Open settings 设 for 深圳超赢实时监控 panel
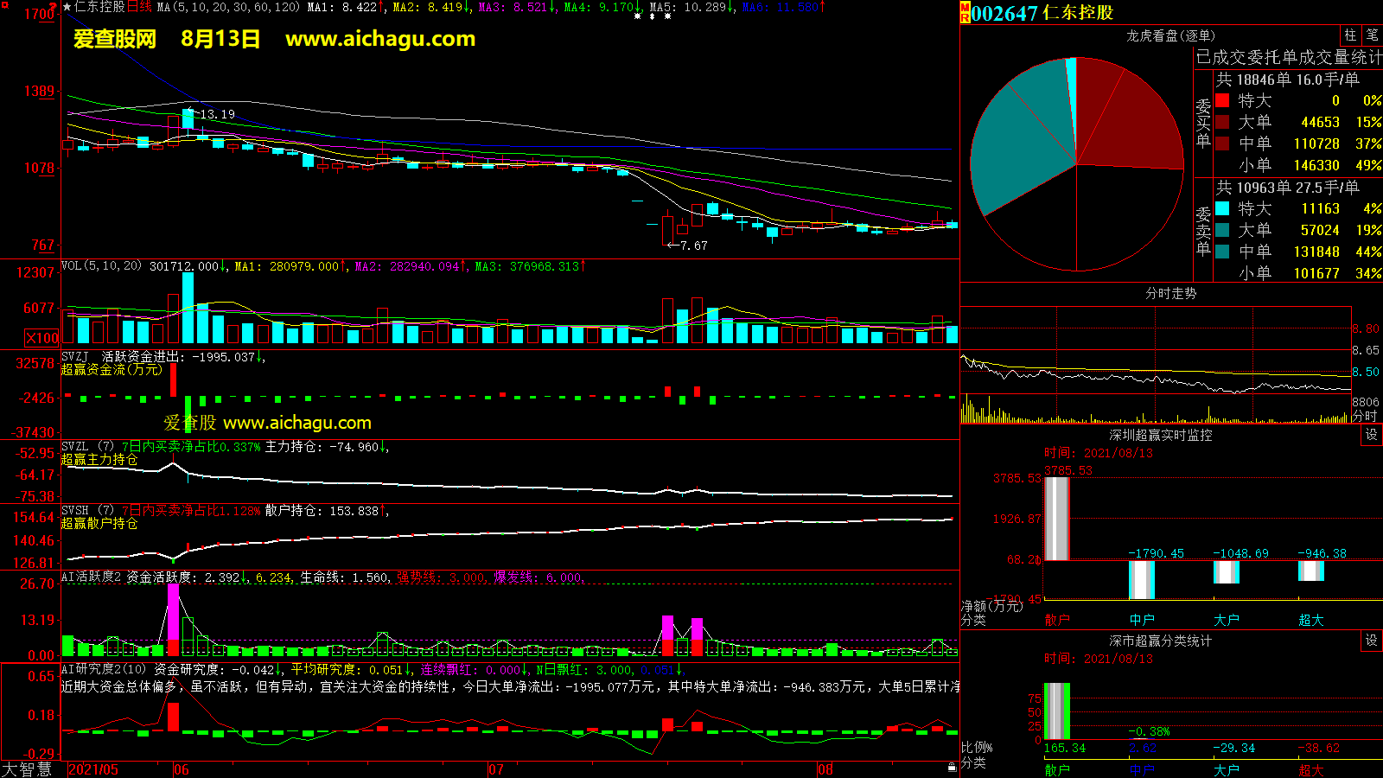Image resolution: width=1383 pixels, height=778 pixels. pyautogui.click(x=1371, y=435)
